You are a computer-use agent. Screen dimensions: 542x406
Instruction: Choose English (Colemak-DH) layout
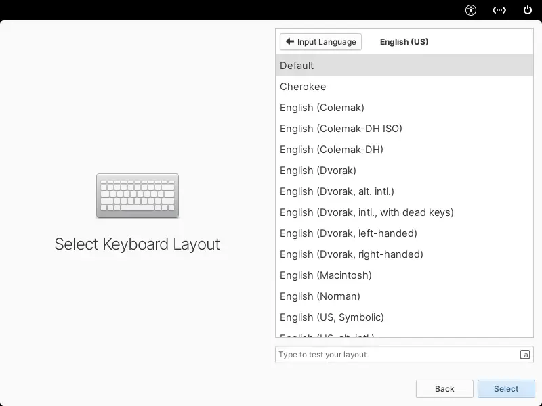point(404,150)
